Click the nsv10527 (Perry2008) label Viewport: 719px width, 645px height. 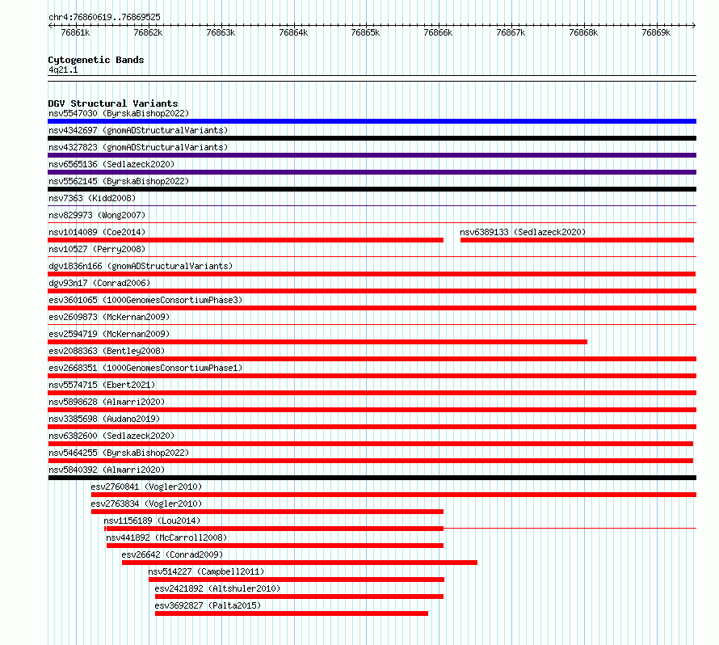point(97,249)
